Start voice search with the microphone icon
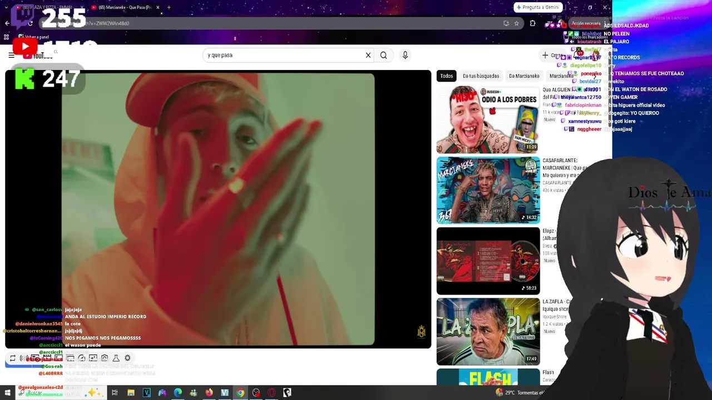The image size is (712, 400). (405, 55)
